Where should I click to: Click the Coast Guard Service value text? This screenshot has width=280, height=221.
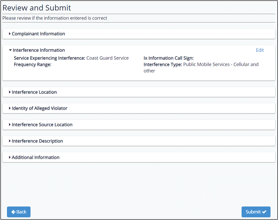click(x=107, y=58)
